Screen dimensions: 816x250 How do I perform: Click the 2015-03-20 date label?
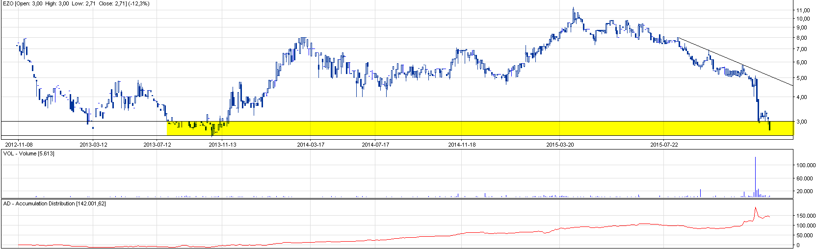(x=560, y=145)
